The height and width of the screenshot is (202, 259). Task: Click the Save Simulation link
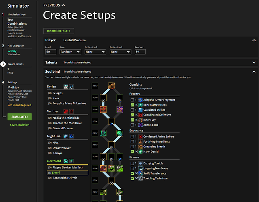(19, 125)
